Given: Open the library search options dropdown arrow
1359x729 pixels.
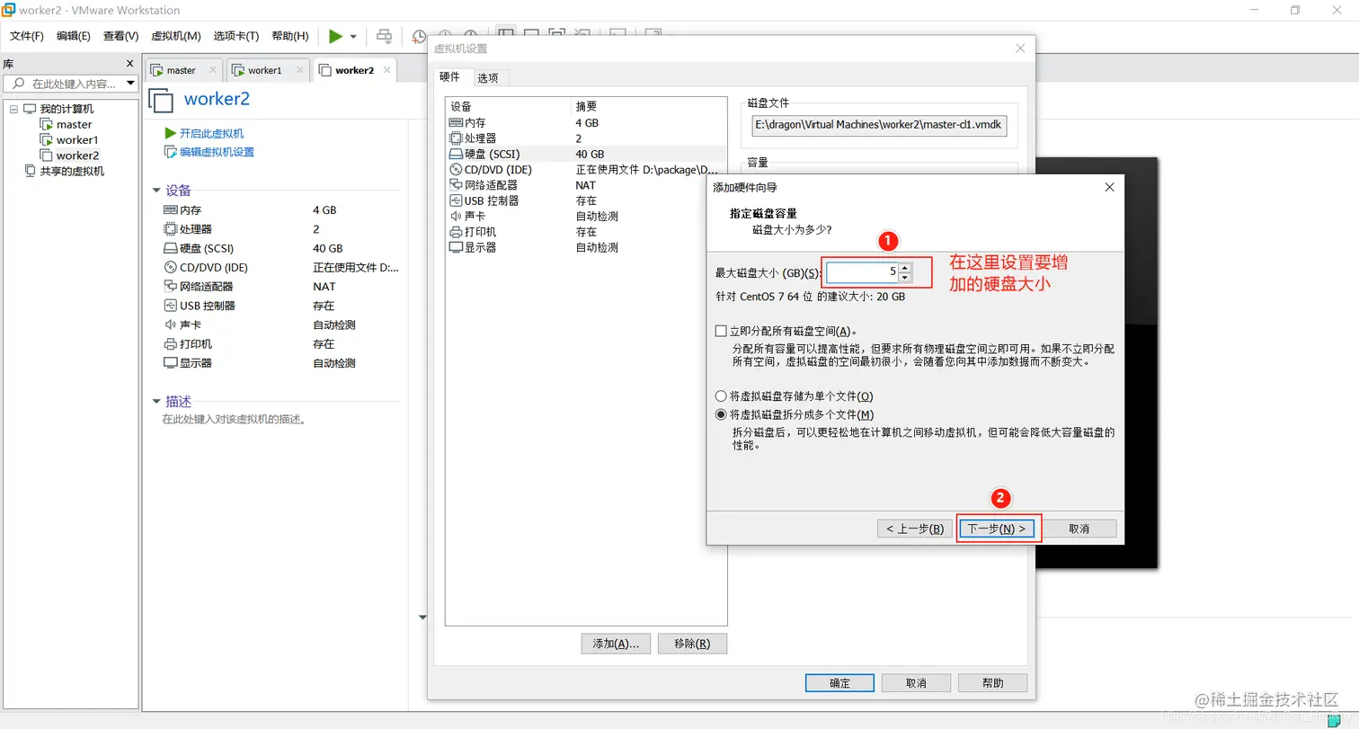Looking at the screenshot, I should [131, 84].
